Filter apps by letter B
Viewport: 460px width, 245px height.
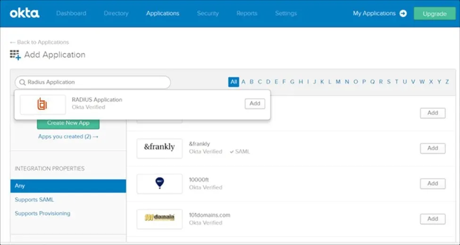[251, 82]
